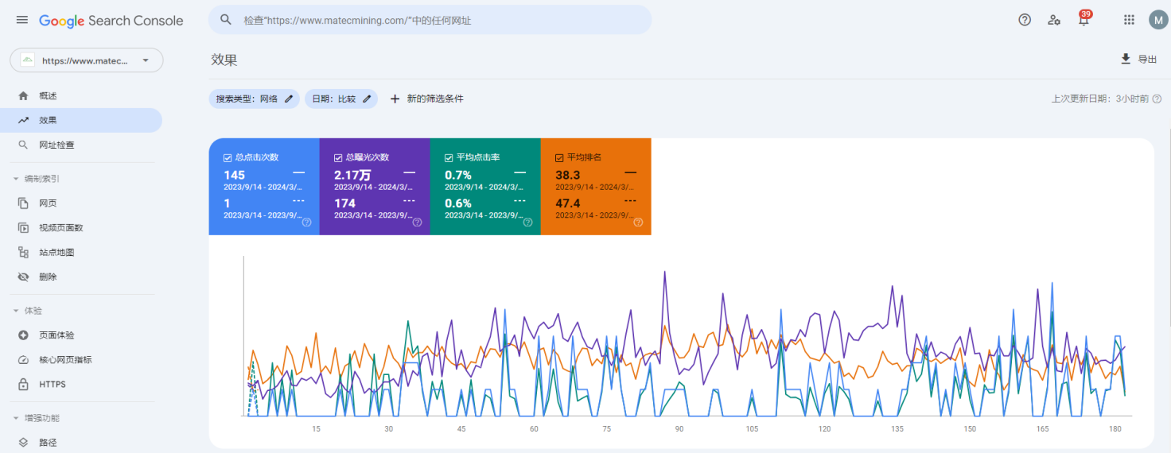The height and width of the screenshot is (453, 1171).
Task: Click the 页面体验 icon
Action: (x=23, y=335)
